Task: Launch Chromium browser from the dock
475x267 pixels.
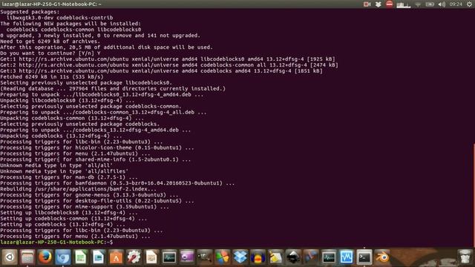Action: [x=63, y=257]
